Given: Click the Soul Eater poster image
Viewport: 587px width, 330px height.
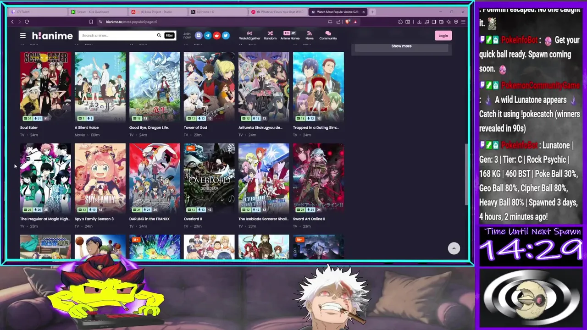Looking at the screenshot, I should tap(45, 87).
